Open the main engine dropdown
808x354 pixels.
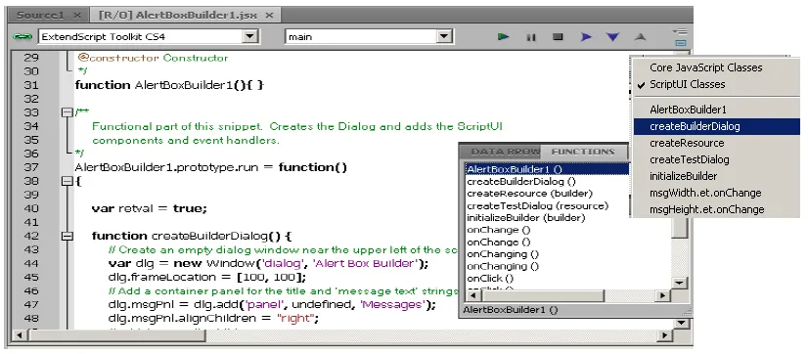click(444, 36)
